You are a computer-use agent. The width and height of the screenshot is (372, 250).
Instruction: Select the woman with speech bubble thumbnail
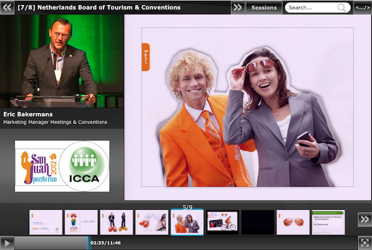(152, 222)
